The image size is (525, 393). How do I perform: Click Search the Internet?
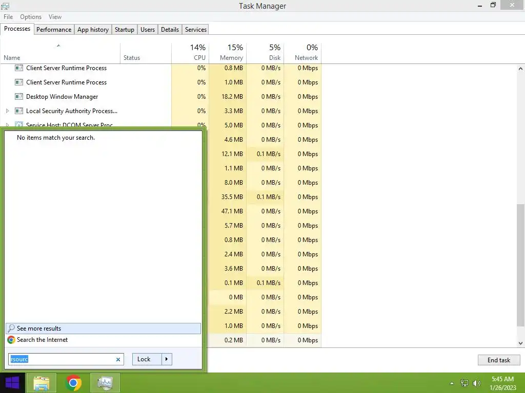click(103, 340)
